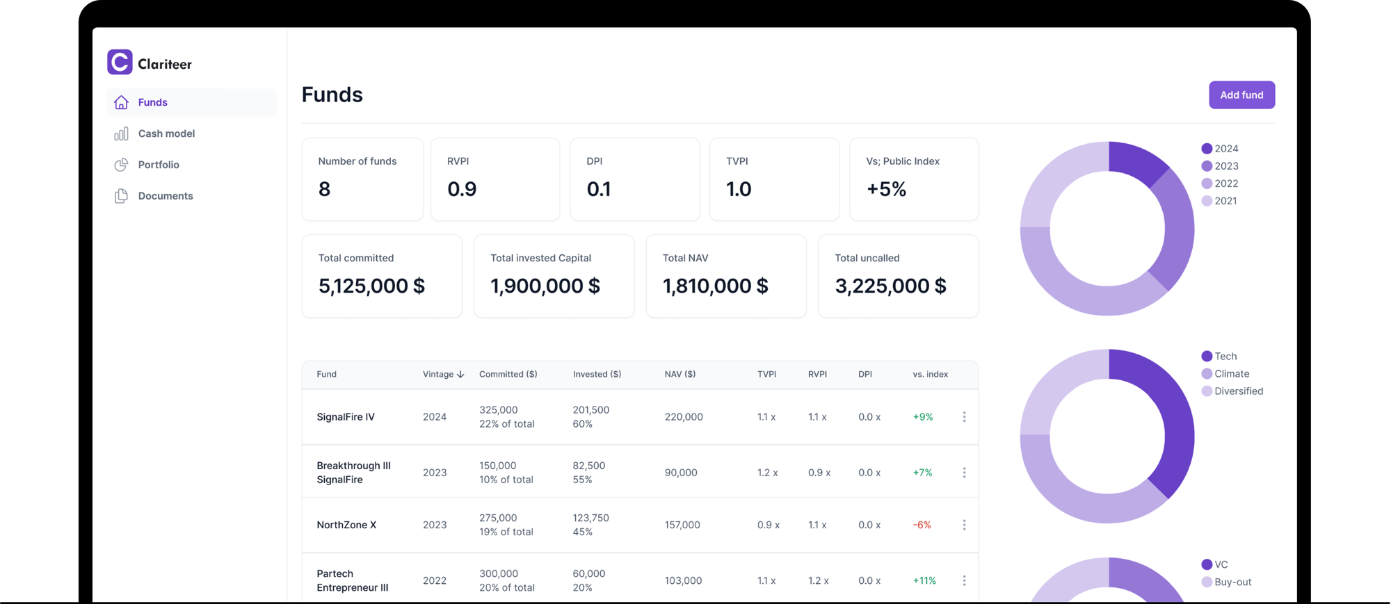1391x604 pixels.
Task: Sort table by the Vintage column arrow
Action: [460, 375]
